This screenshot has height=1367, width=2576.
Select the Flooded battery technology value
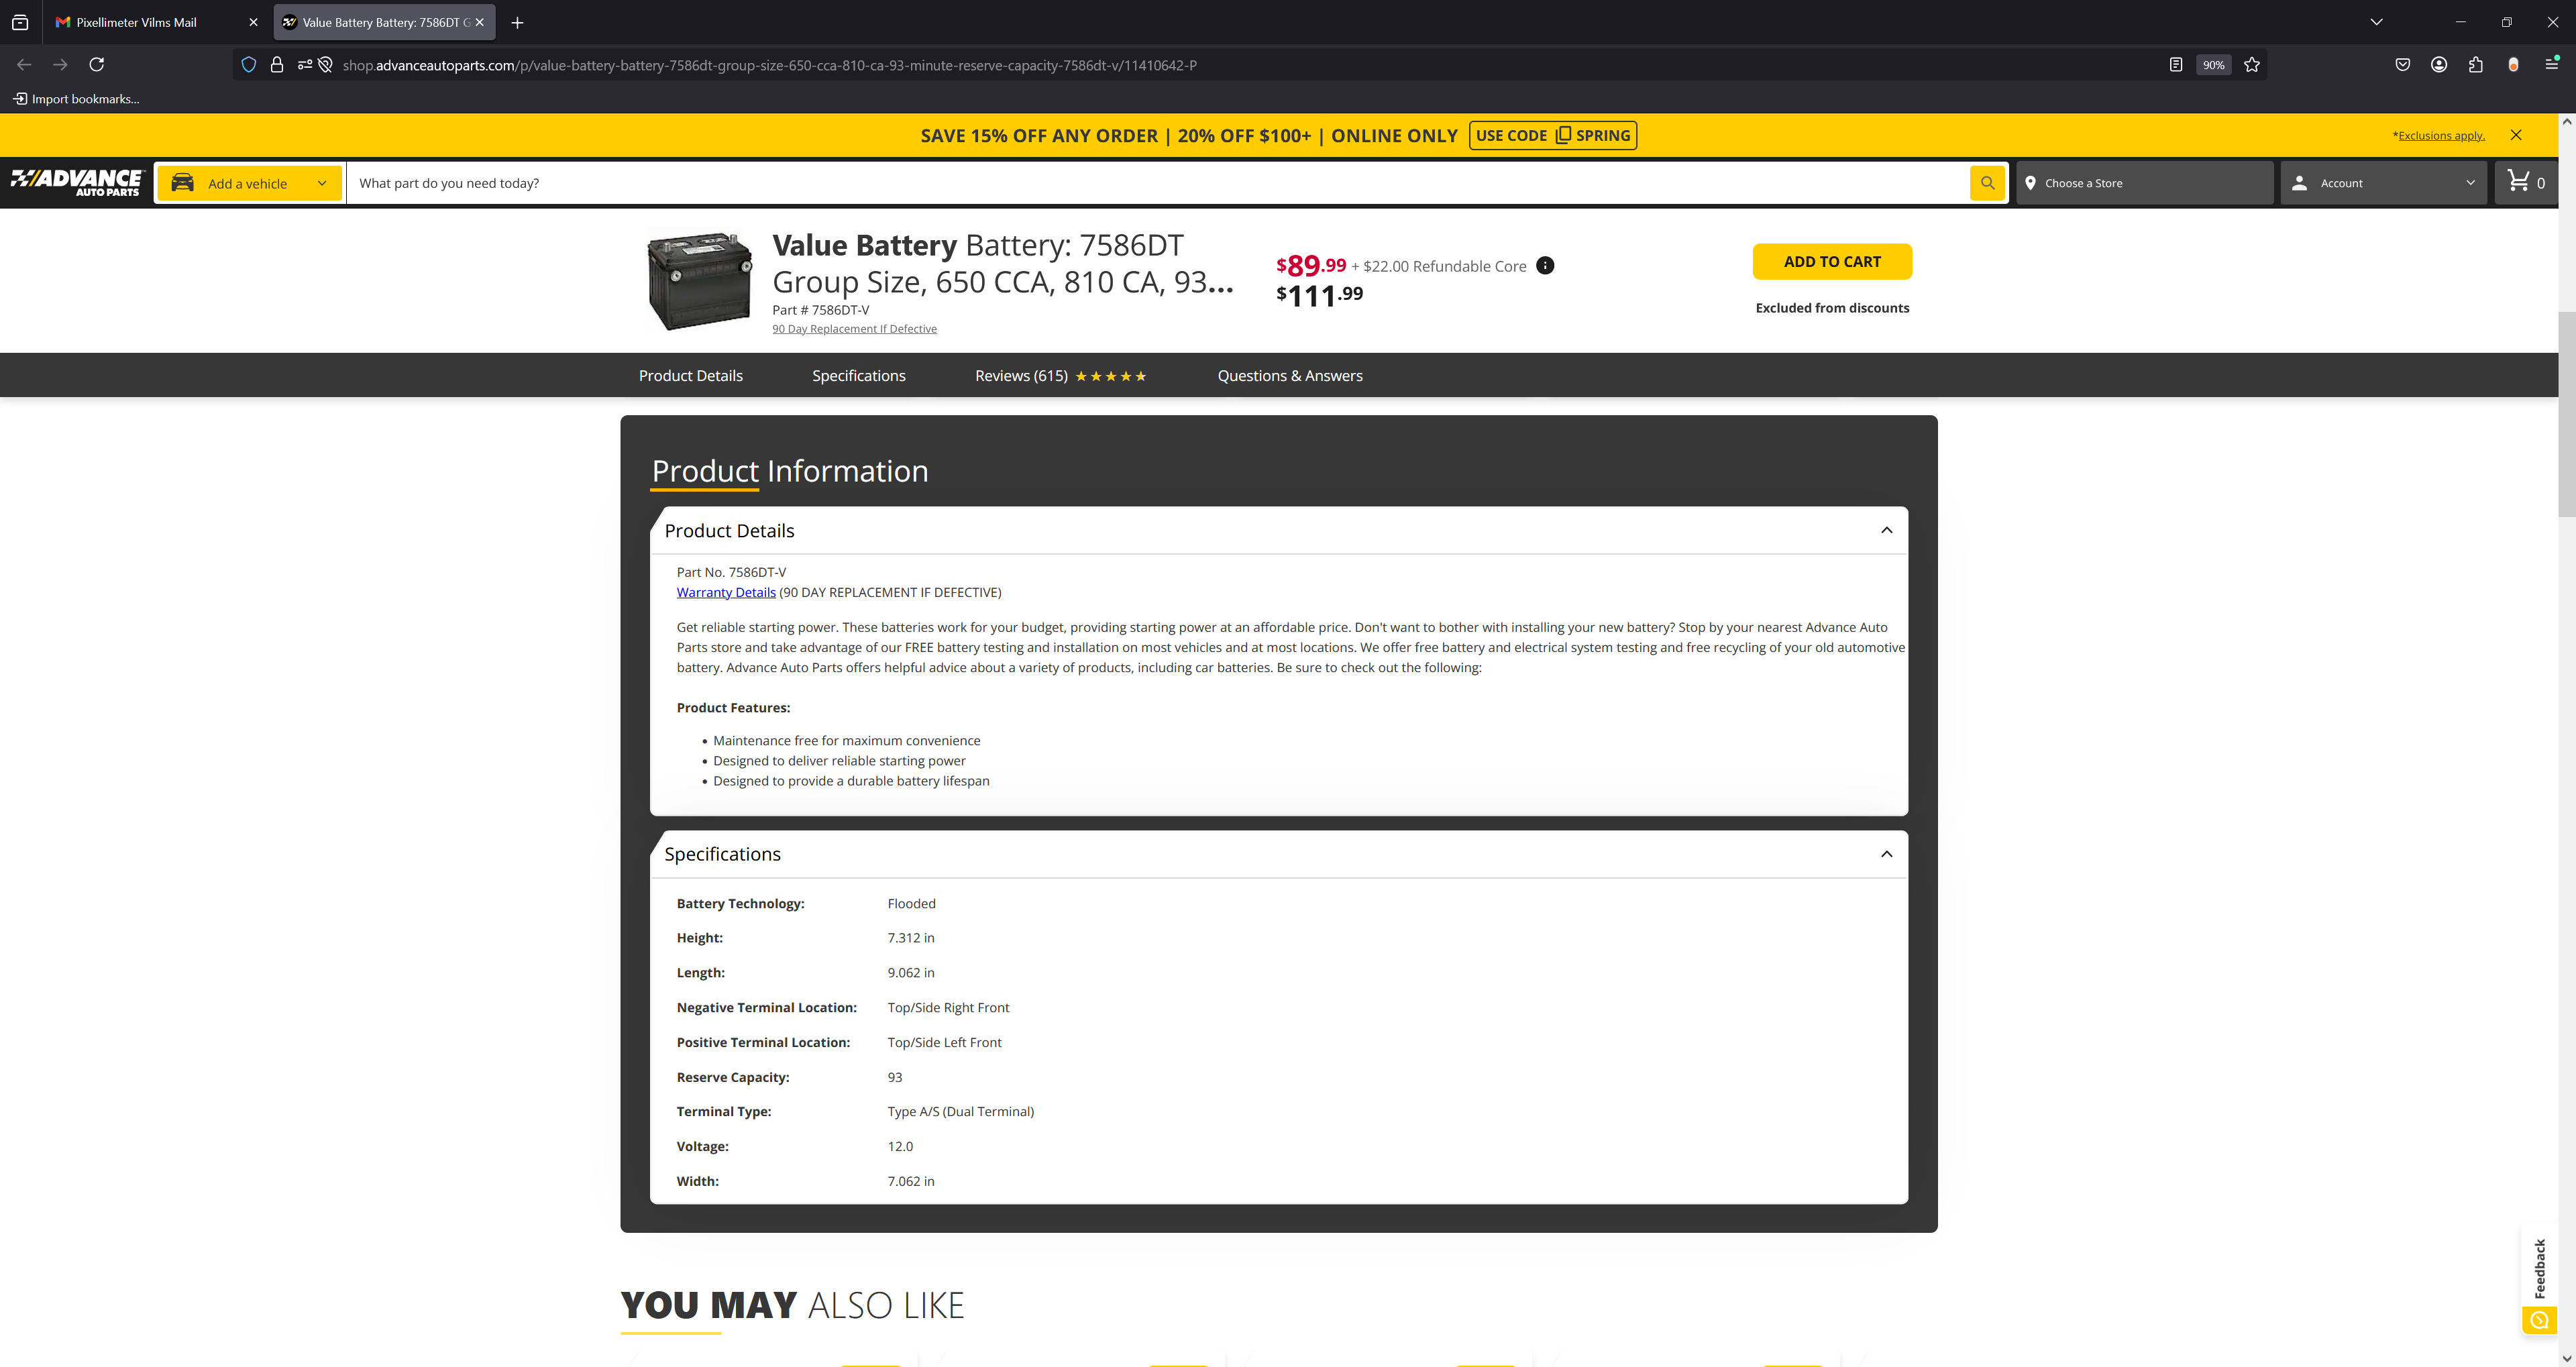pyautogui.click(x=911, y=903)
